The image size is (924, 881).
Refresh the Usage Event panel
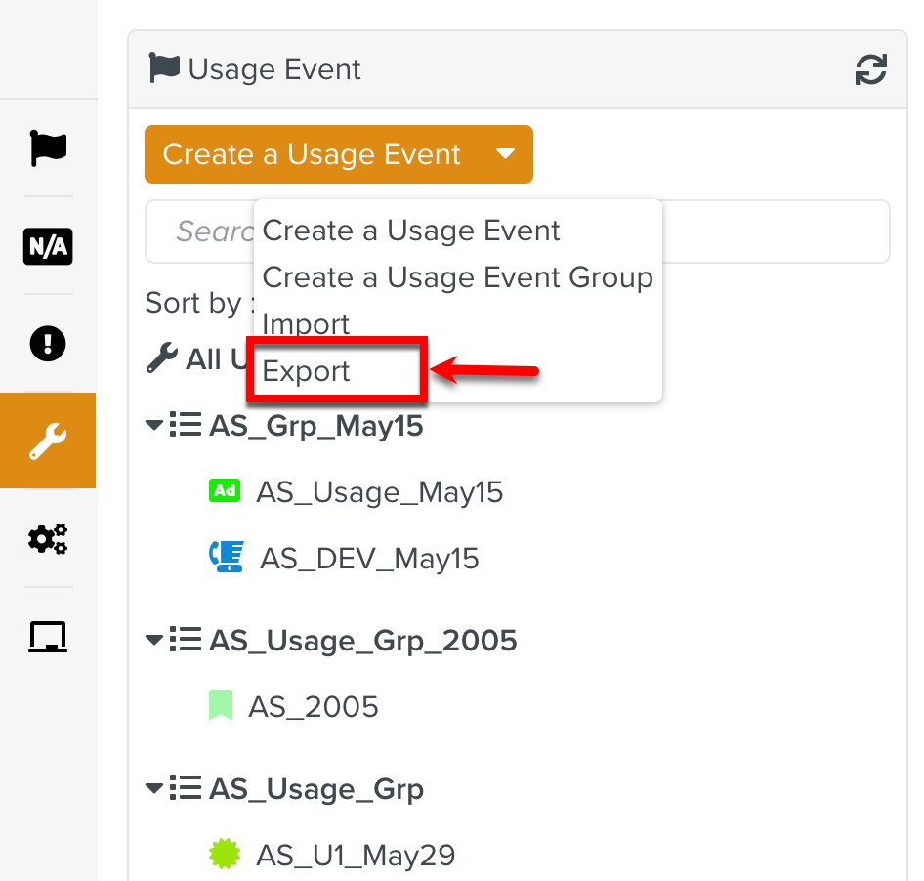click(870, 69)
